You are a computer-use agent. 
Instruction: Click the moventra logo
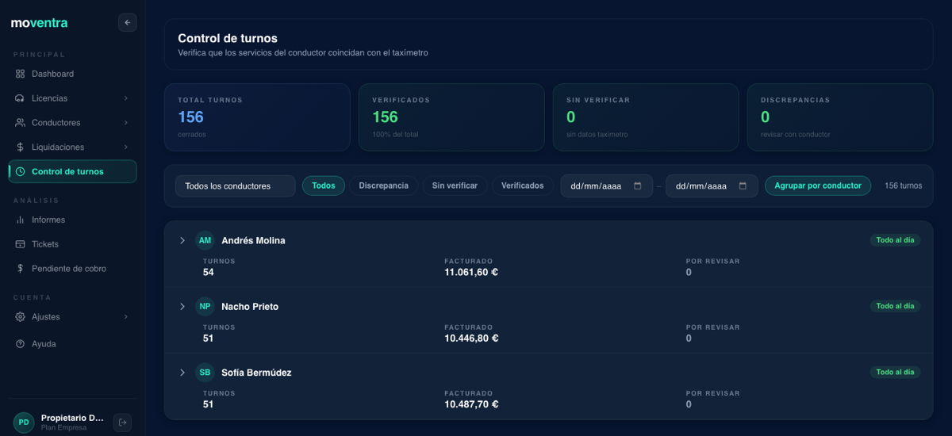click(39, 23)
